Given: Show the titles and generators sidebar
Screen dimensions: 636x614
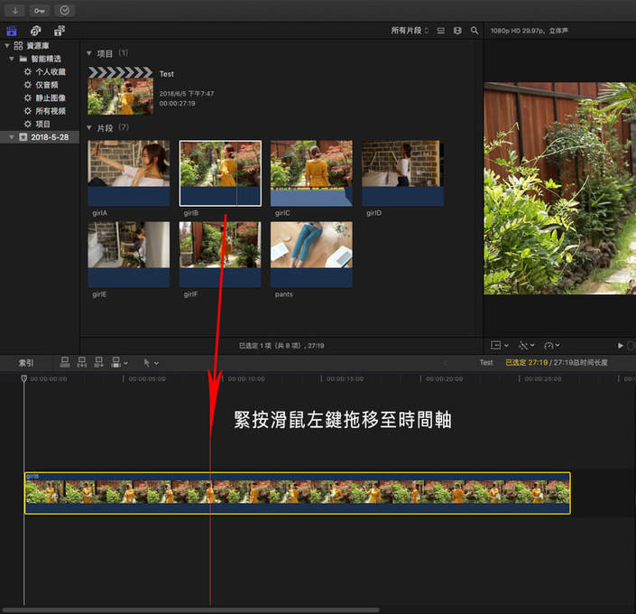Looking at the screenshot, I should pyautogui.click(x=59, y=31).
